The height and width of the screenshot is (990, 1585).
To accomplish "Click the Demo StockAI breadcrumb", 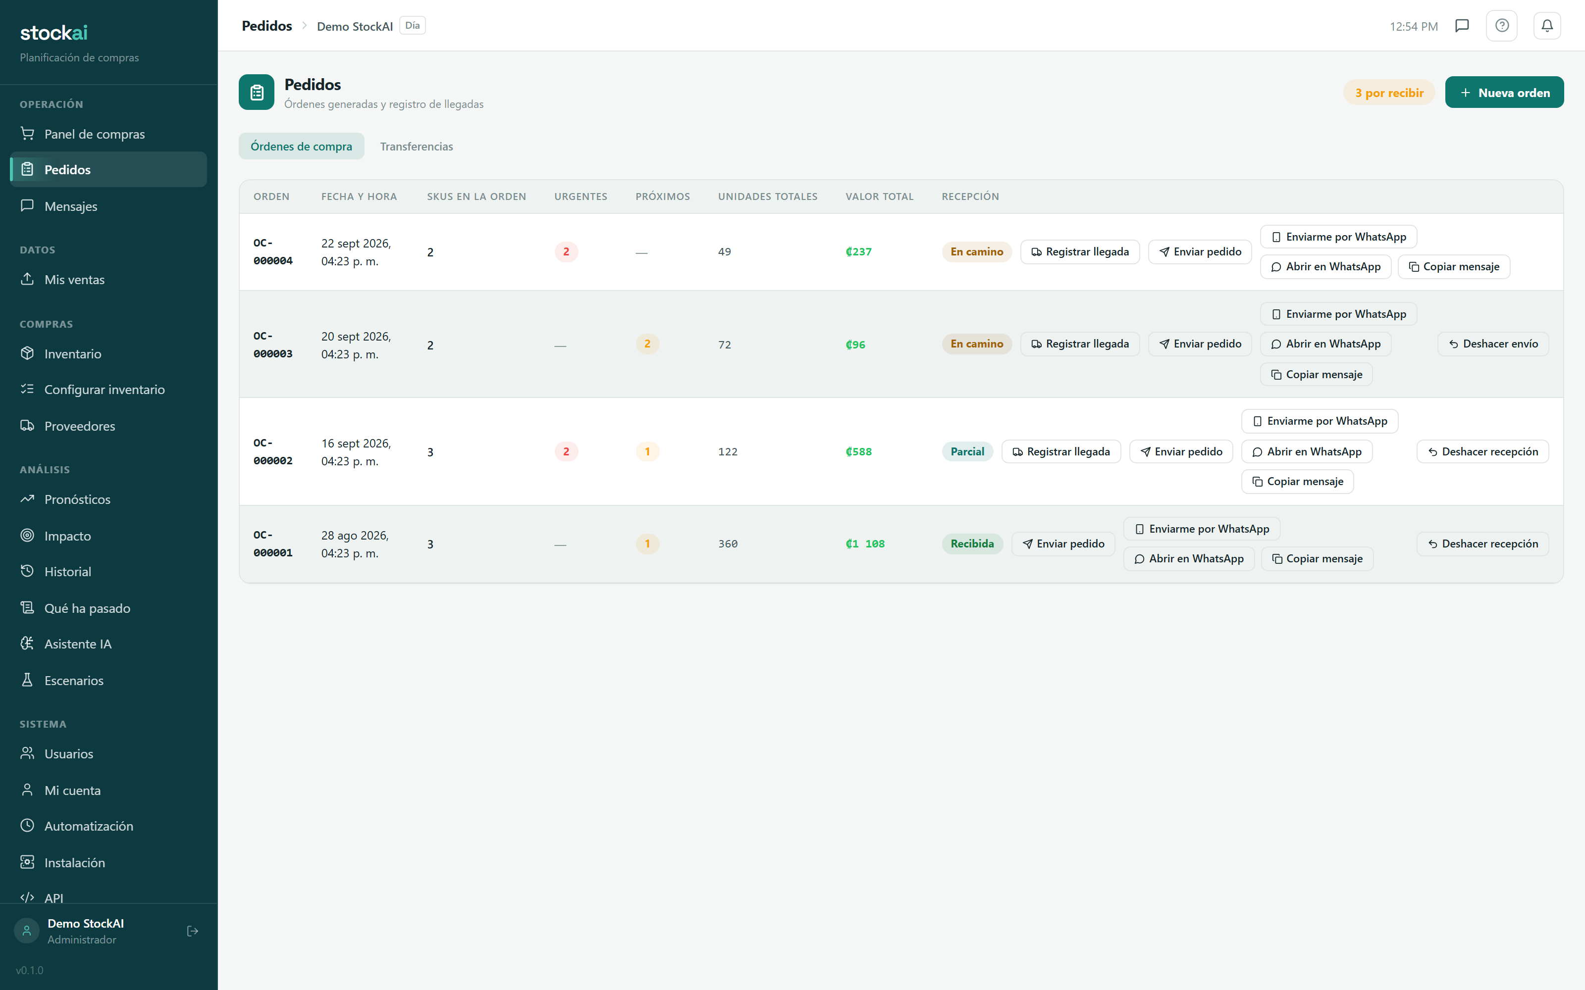I will (355, 26).
